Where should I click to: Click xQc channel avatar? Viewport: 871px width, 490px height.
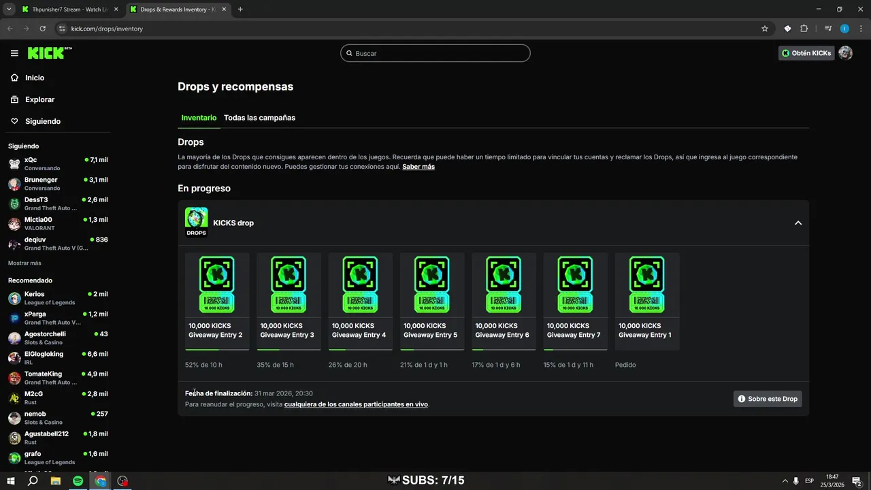click(x=14, y=163)
